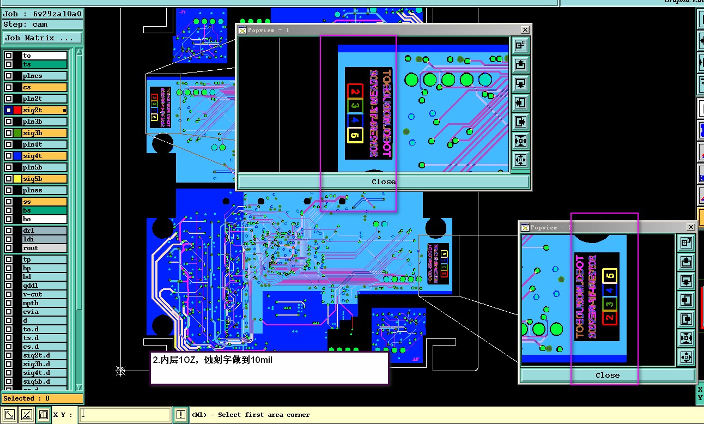
Task: Click Popview 2 inward-arrows zoom icon
Action: coord(687,338)
